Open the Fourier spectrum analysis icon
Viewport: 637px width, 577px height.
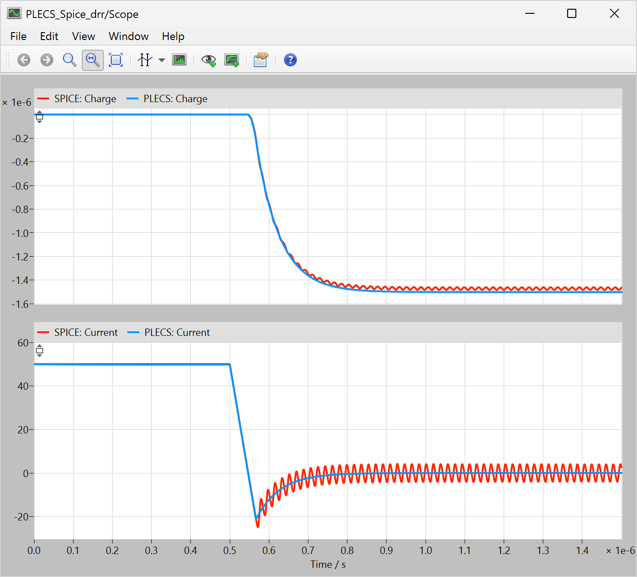coord(179,60)
